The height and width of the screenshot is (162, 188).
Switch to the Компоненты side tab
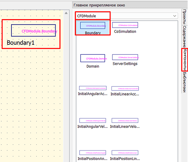tap(185, 60)
